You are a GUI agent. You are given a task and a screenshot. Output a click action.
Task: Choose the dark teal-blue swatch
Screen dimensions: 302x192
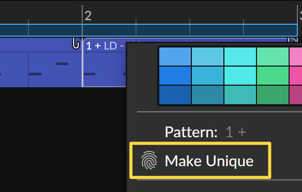[x=208, y=95]
